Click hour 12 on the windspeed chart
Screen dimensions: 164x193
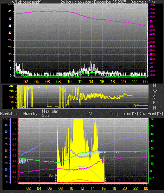(x=80, y=82)
